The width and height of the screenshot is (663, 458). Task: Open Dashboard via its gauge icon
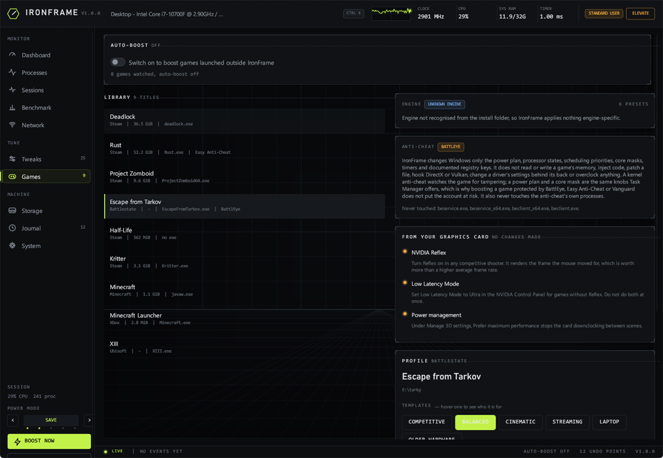pos(12,55)
